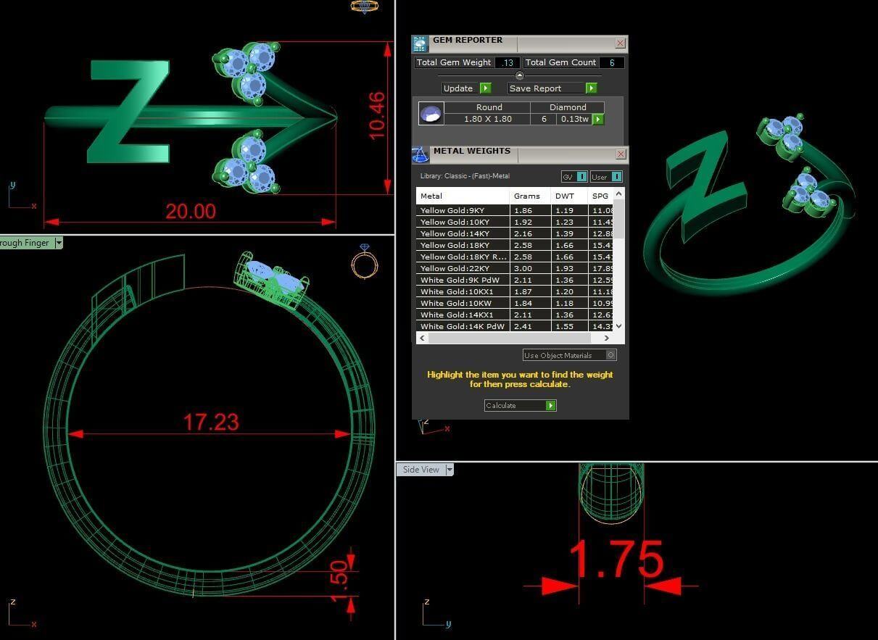Click the metal list scroll left arrow
This screenshot has height=640, width=878.
(x=422, y=338)
